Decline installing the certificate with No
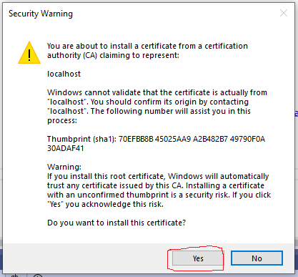 (257, 258)
